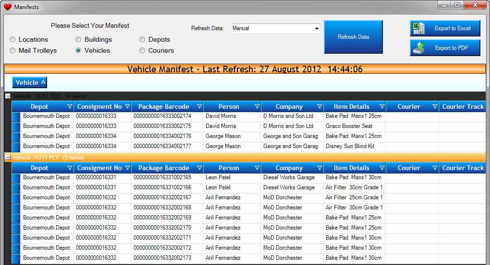Select the Mail Trolleys manifest option
Image resolution: width=490 pixels, height=265 pixels.
coord(12,51)
